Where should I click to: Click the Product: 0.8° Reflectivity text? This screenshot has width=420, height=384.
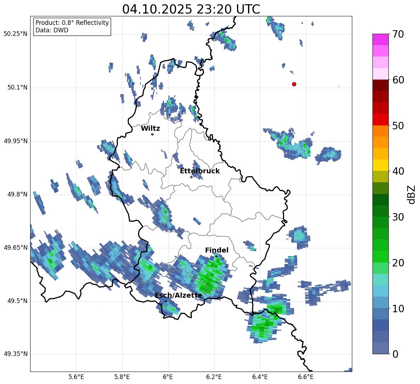point(72,22)
